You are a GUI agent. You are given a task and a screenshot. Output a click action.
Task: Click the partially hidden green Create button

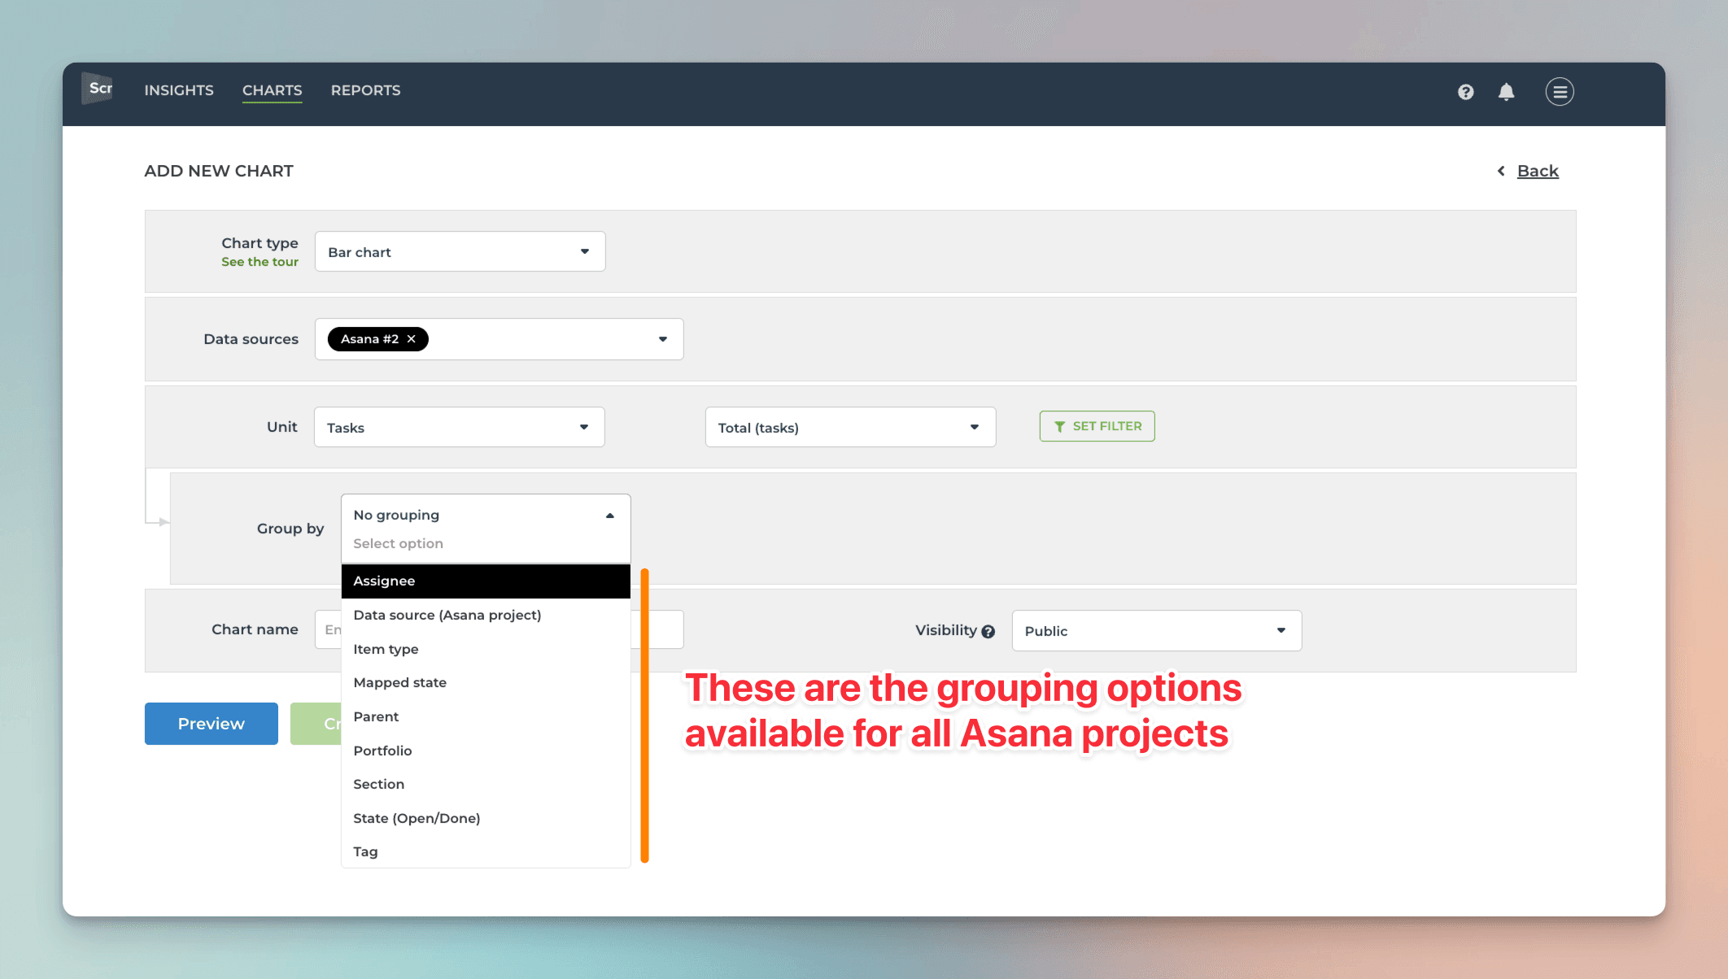pyautogui.click(x=316, y=724)
